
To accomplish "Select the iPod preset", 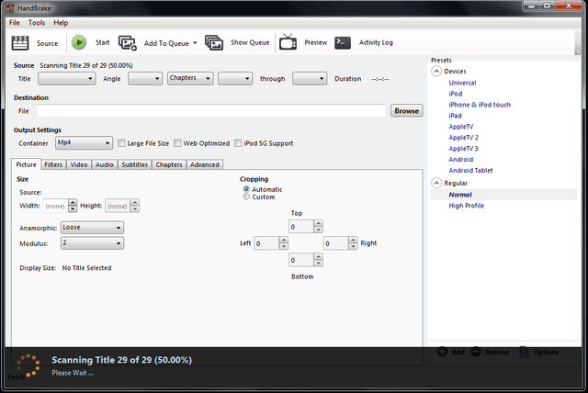I will click(456, 94).
